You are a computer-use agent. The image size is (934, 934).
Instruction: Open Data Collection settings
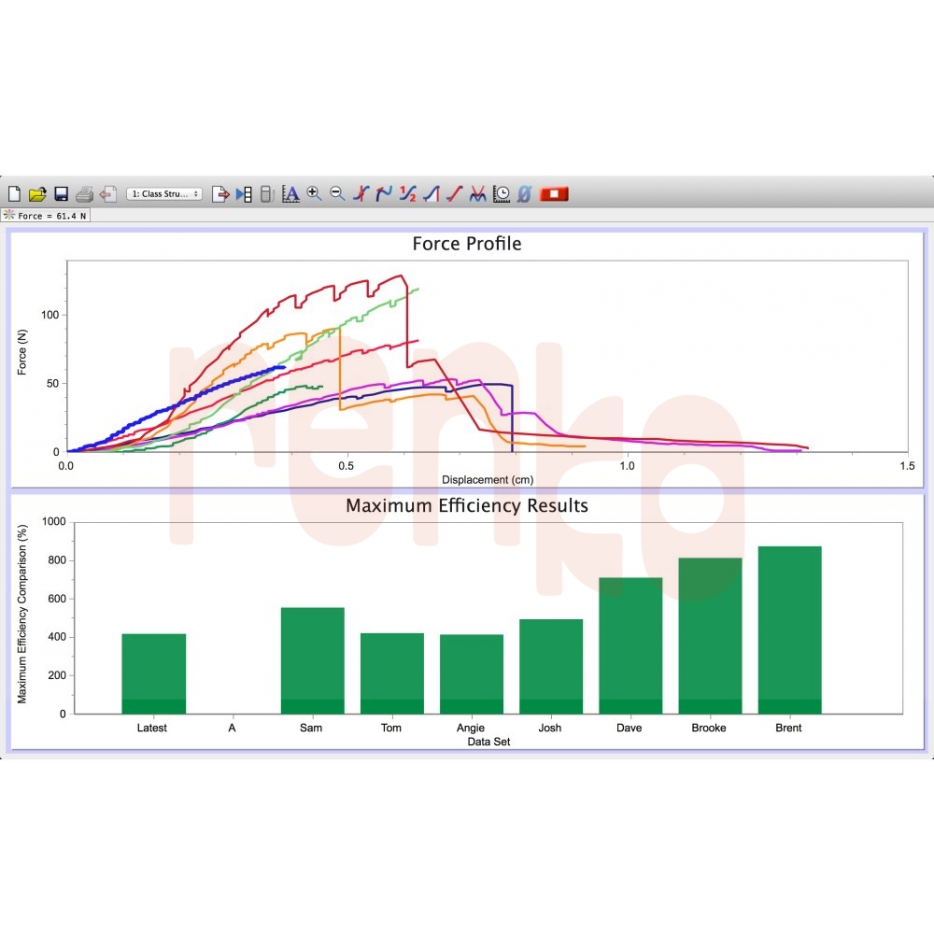click(501, 193)
